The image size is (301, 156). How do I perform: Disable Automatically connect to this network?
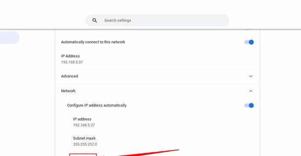click(x=249, y=42)
